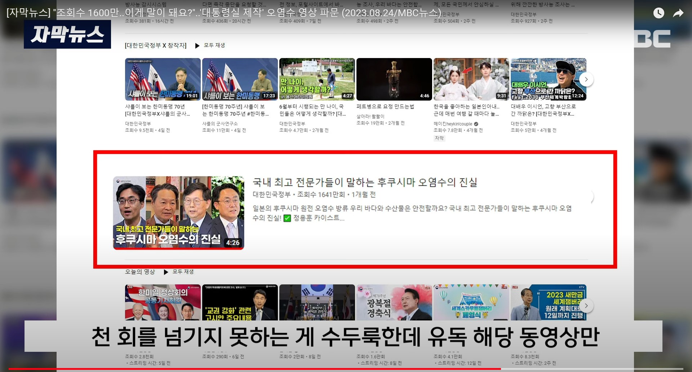Click title 페트병으로 요정 만드는법
The width and height of the screenshot is (692, 372).
[x=385, y=107]
